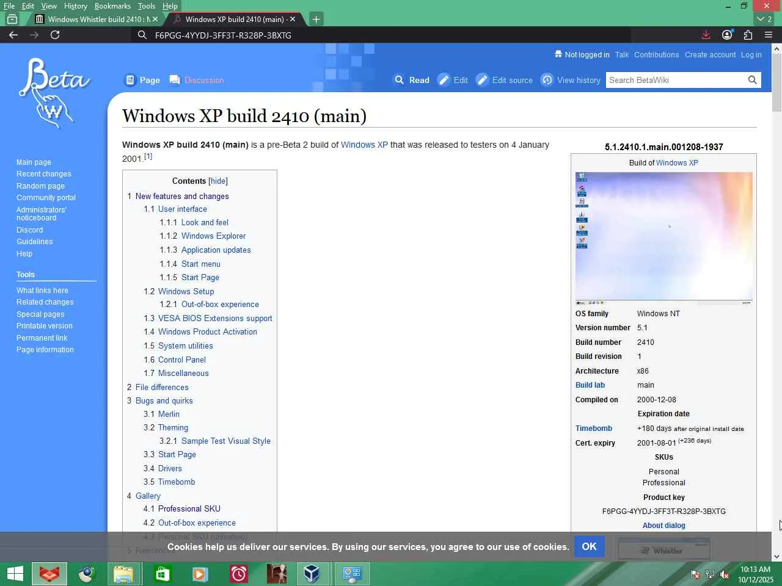This screenshot has width=782, height=586.
Task: Reload the page with the refresh icon
Action: point(55,35)
